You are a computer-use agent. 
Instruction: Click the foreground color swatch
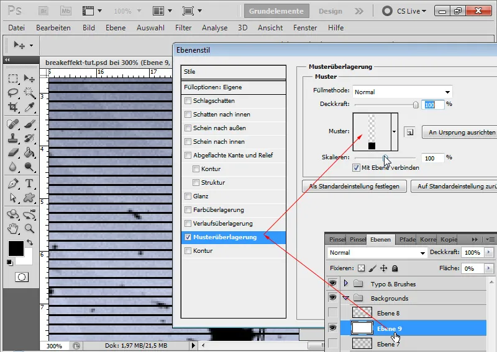click(x=16, y=249)
